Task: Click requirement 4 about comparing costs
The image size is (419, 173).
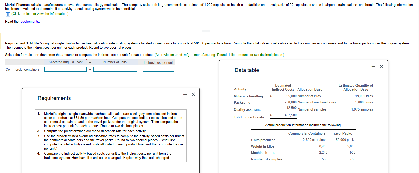Action: point(108,156)
